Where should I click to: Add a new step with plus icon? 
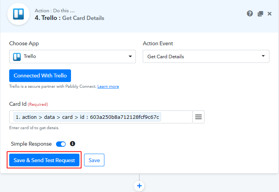[139, 186]
